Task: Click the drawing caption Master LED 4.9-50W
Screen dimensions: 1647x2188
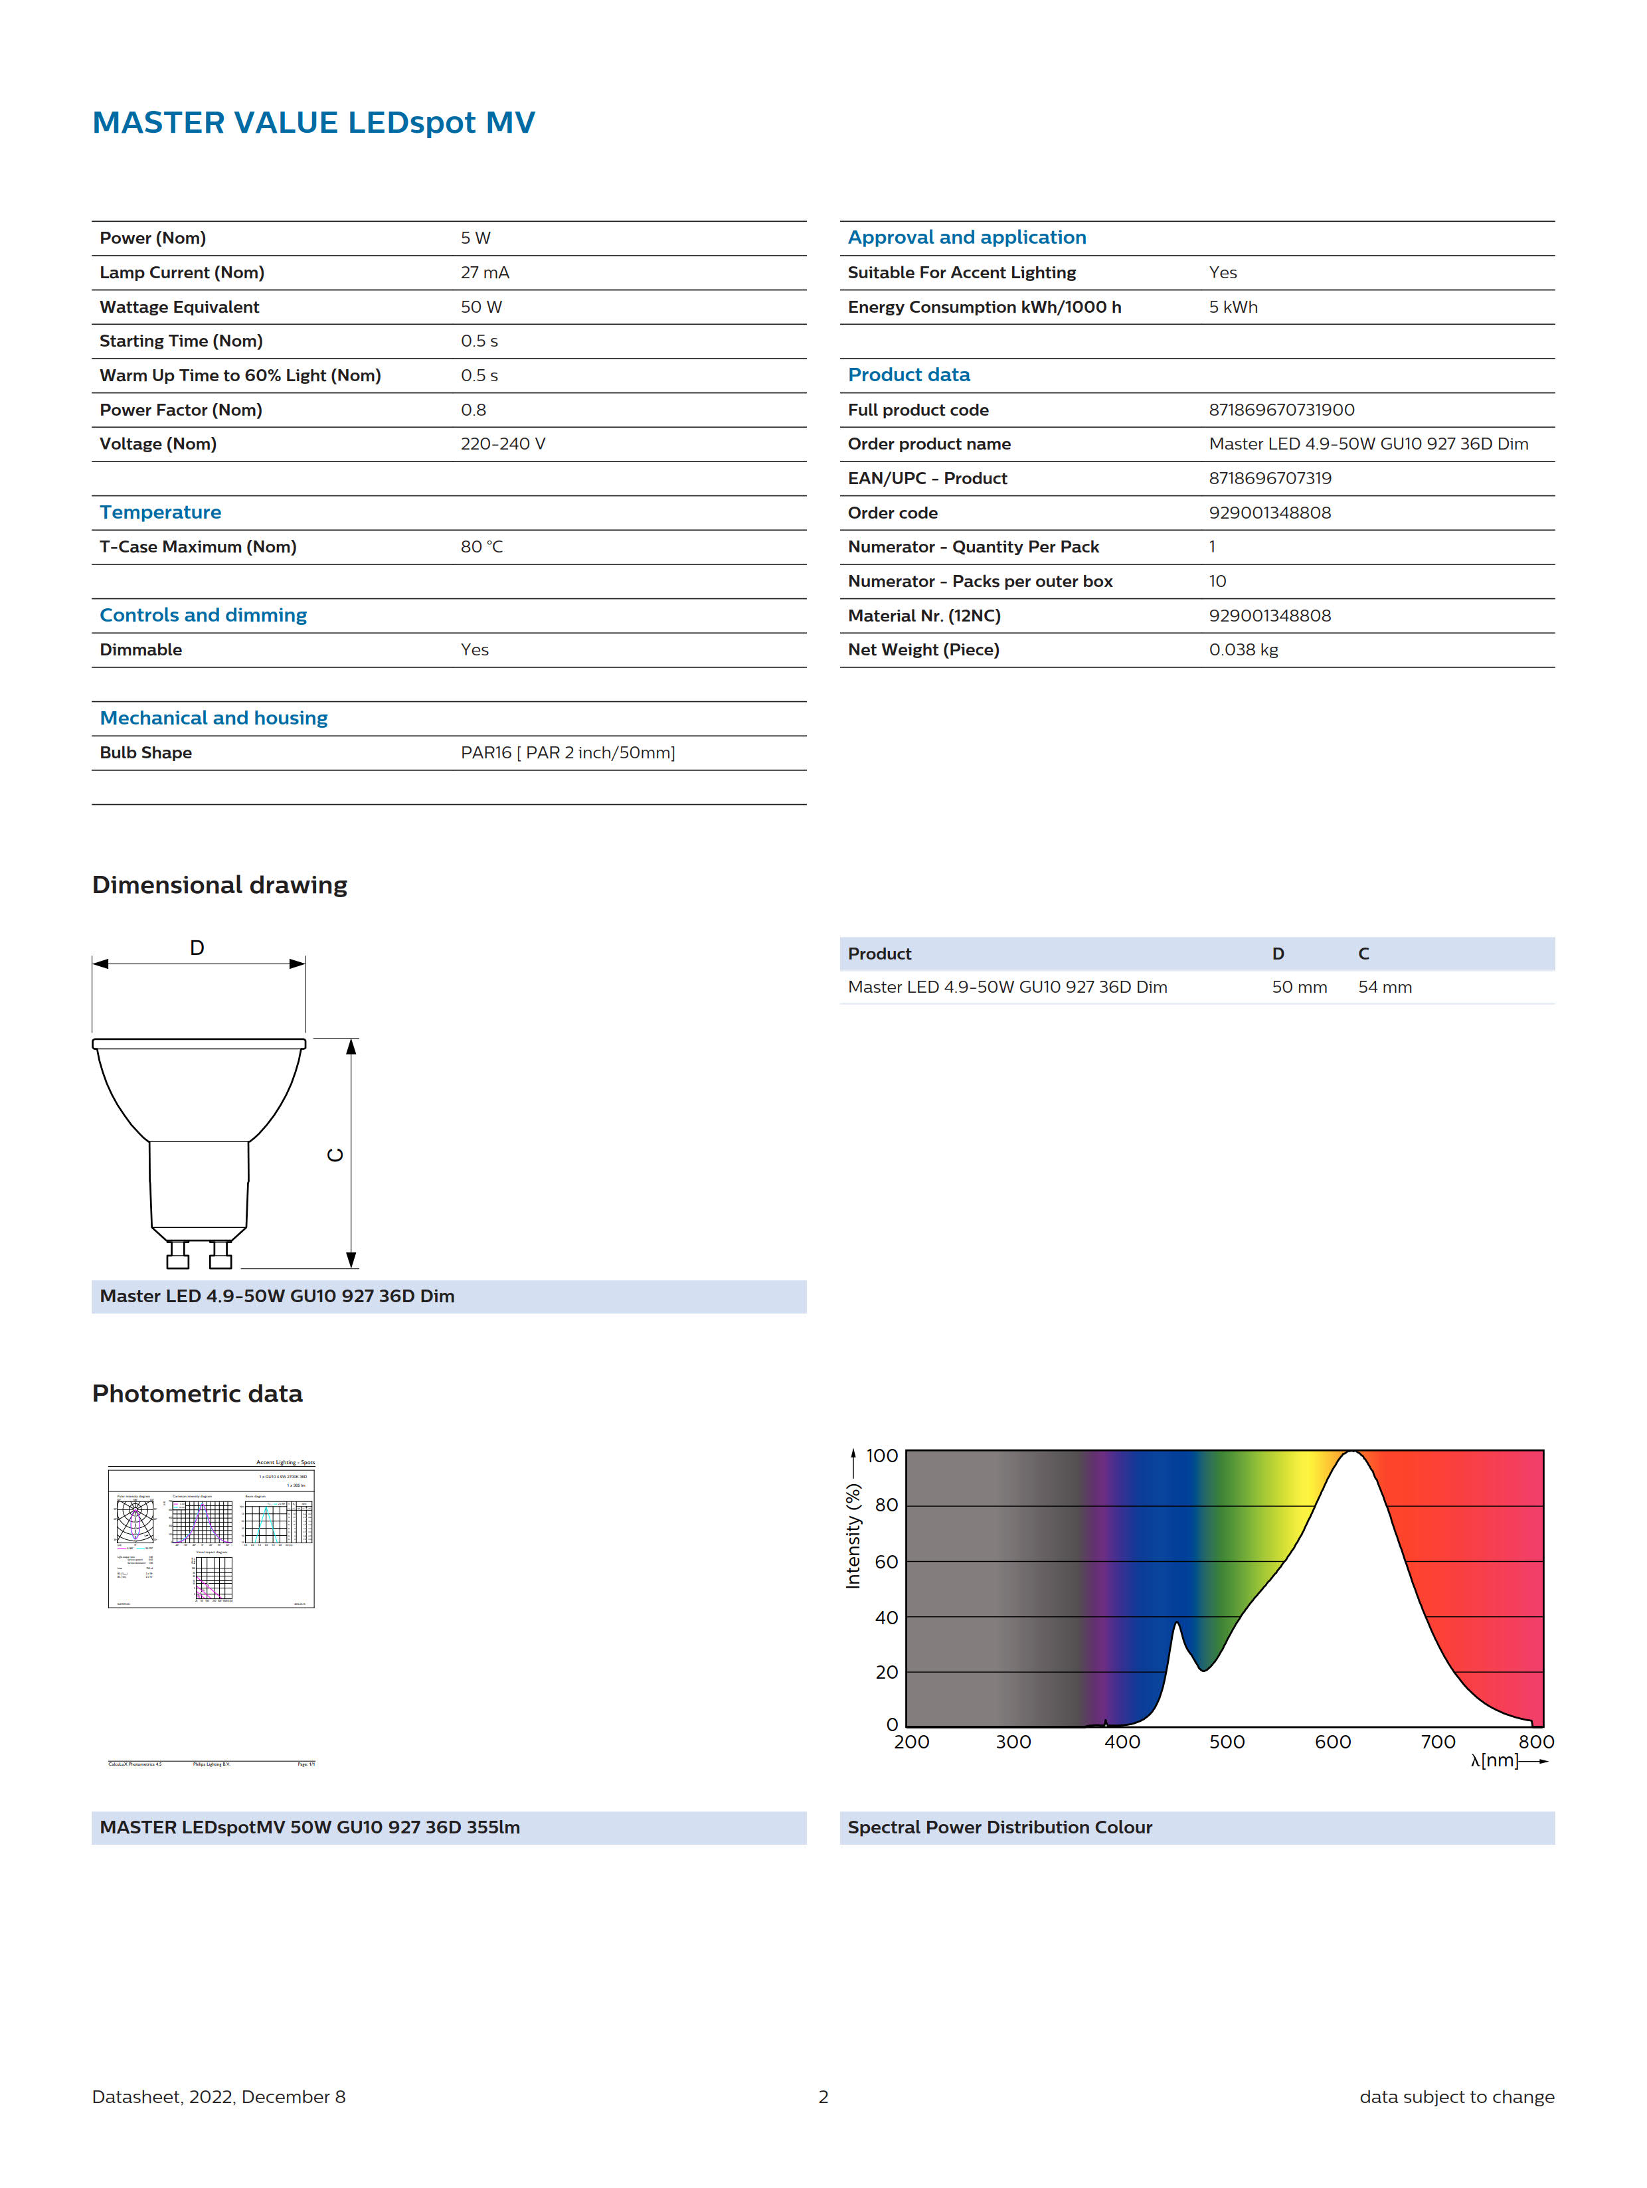Action: point(277,1296)
